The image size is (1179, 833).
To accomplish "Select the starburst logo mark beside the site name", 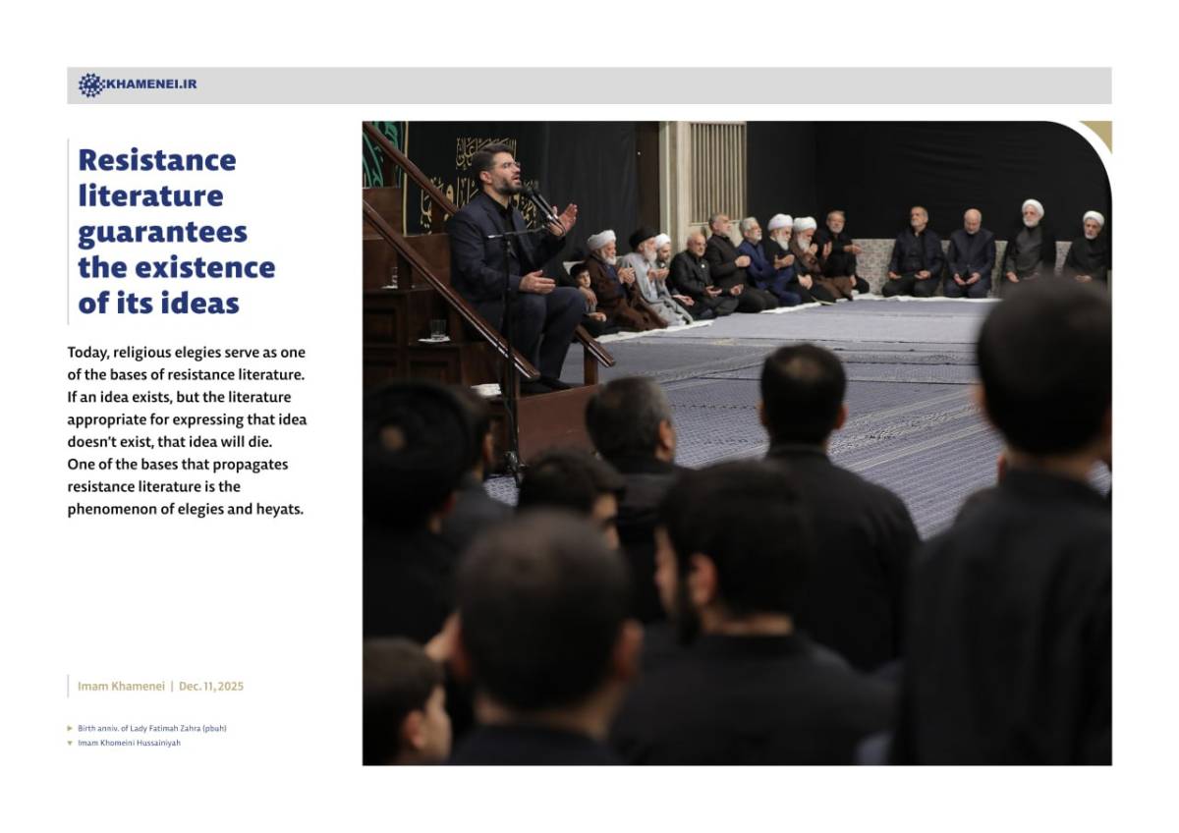I will click(90, 83).
